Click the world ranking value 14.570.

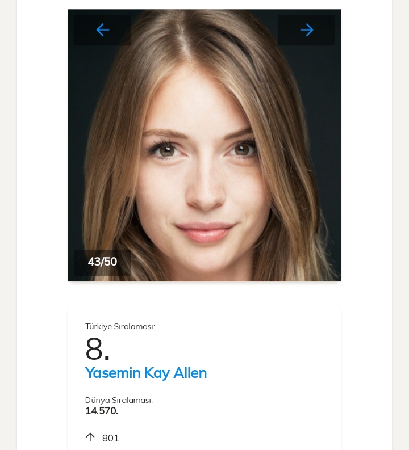pos(102,411)
